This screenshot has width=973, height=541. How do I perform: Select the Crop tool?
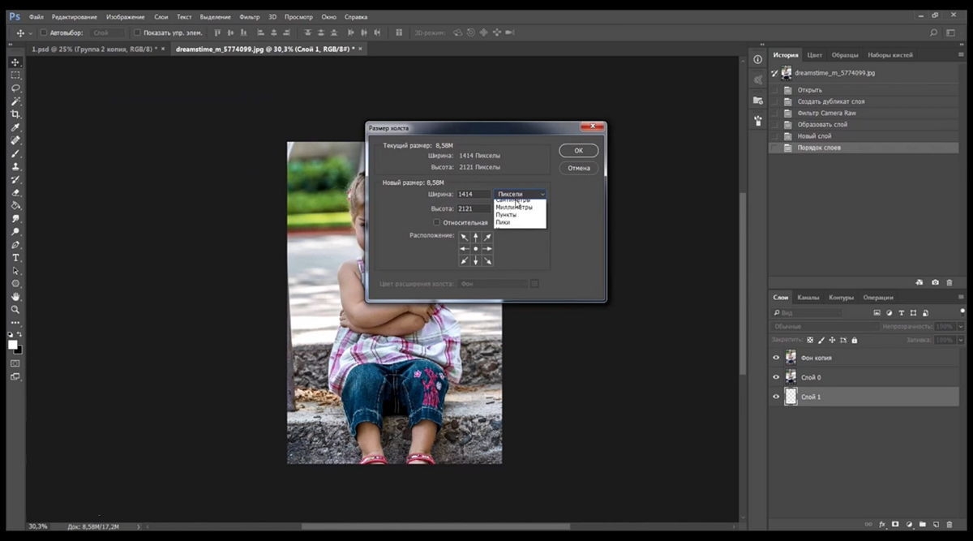coord(15,114)
